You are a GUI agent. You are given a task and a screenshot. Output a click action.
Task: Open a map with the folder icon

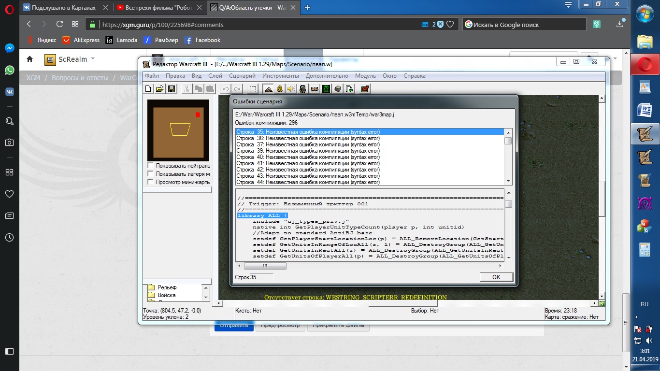click(x=159, y=89)
